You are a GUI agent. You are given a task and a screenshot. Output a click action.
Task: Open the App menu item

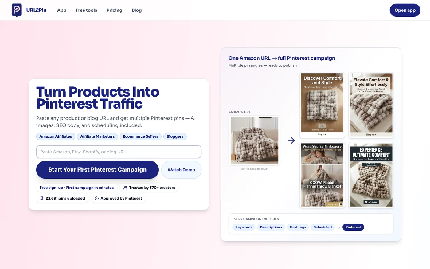tap(62, 10)
